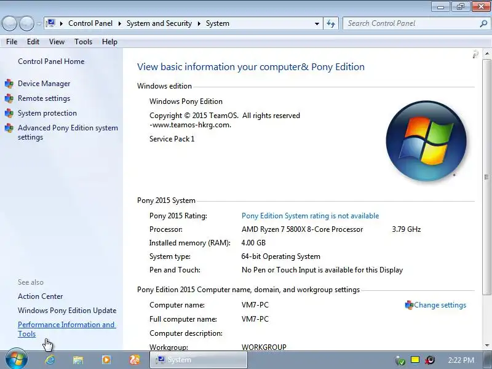Click the Back navigation arrow button
492x369 pixels.
(x=10, y=23)
